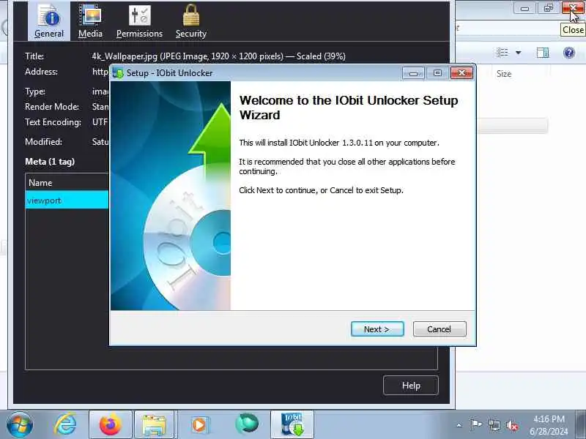Click the muted volume tray icon
586x439 pixels.
(x=512, y=425)
